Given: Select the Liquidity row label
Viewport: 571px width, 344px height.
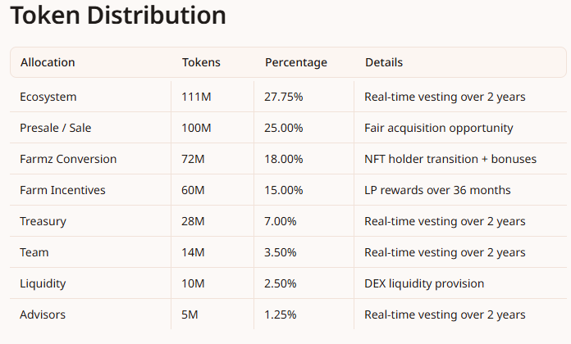Looking at the screenshot, I should click(x=43, y=283).
